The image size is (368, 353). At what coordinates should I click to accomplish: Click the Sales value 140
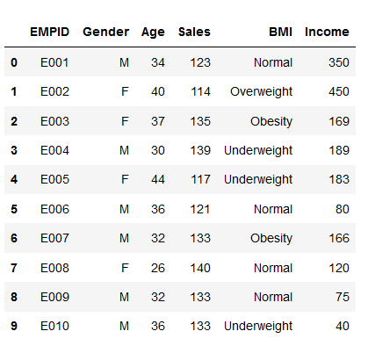[x=200, y=268]
